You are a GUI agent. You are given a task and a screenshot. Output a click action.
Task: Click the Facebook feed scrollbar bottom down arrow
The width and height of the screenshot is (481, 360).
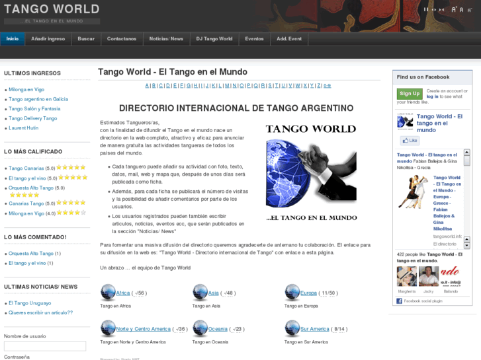click(467, 246)
